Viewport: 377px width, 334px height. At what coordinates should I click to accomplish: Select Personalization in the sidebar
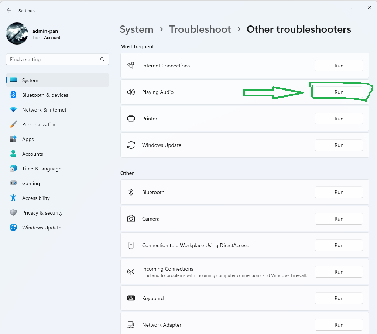[58, 124]
